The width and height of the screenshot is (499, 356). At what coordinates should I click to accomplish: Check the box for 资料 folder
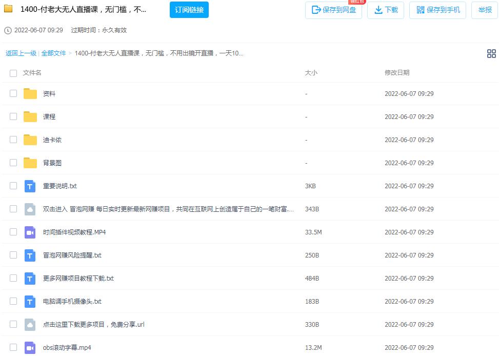[x=13, y=93]
